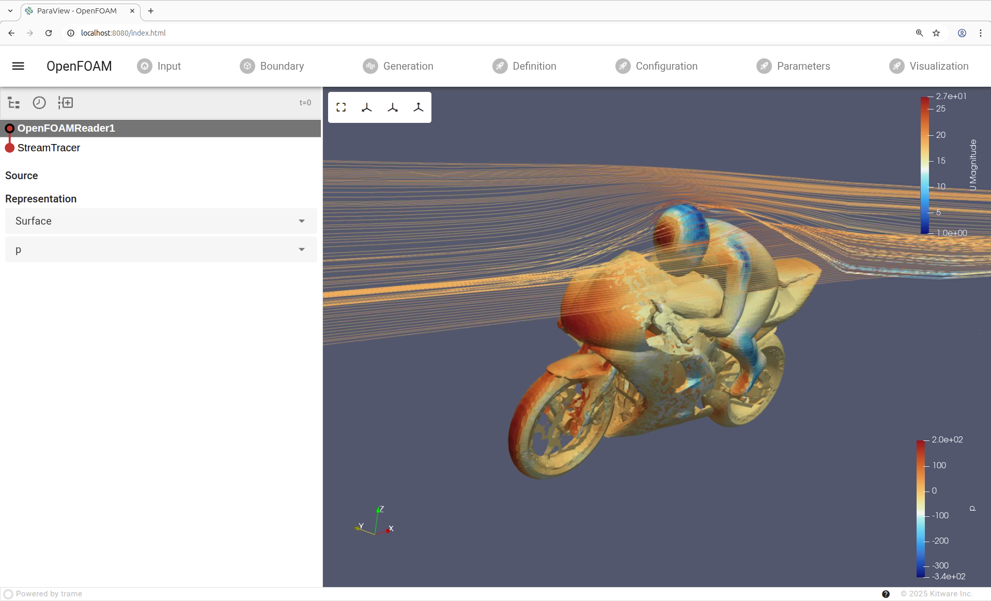Toggle visibility of OpenFOAMReader1 node
This screenshot has height=601, width=991.
(9, 129)
